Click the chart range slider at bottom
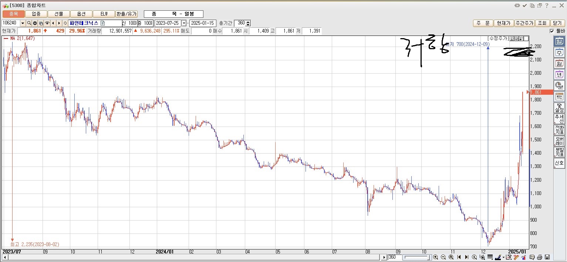The image size is (567, 262). (416, 257)
